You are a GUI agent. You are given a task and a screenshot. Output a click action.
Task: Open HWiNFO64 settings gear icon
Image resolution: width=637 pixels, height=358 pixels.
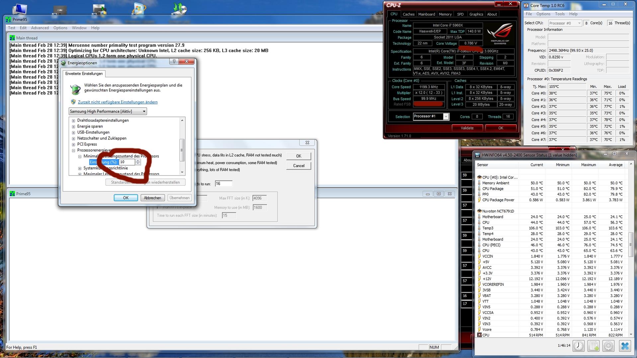pos(608,346)
